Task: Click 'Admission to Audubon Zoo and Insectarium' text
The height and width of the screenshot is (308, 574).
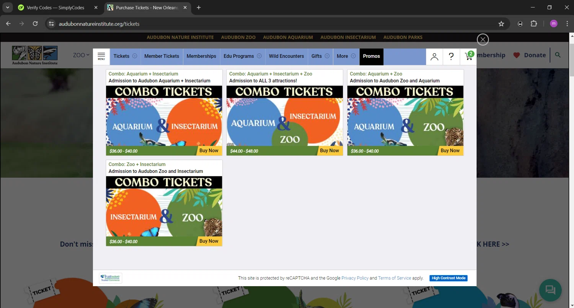Action: pos(156,171)
